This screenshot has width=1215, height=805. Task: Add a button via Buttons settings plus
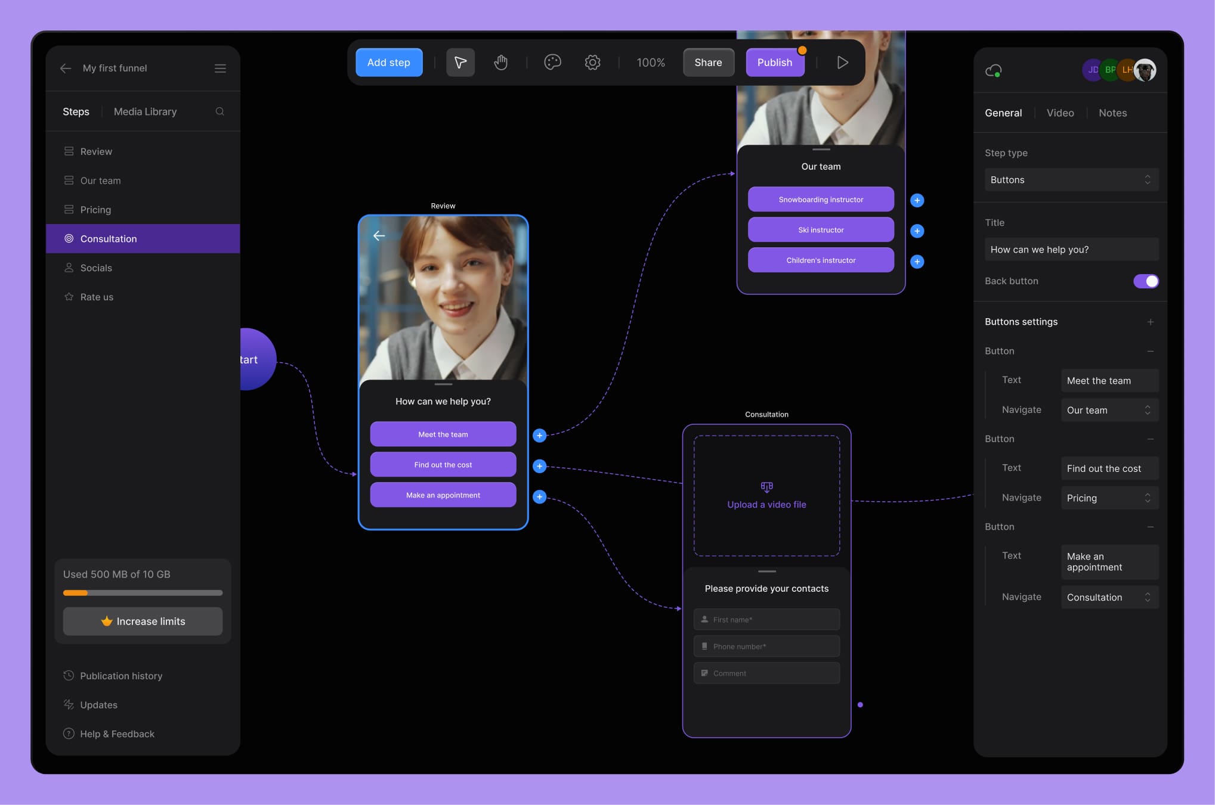pos(1150,322)
